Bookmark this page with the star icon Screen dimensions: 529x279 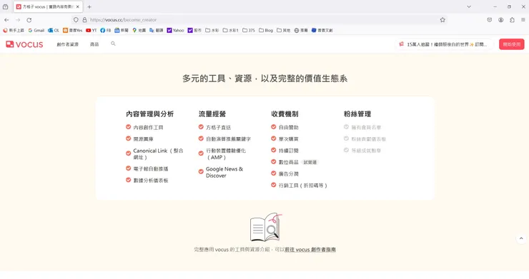pos(443,20)
